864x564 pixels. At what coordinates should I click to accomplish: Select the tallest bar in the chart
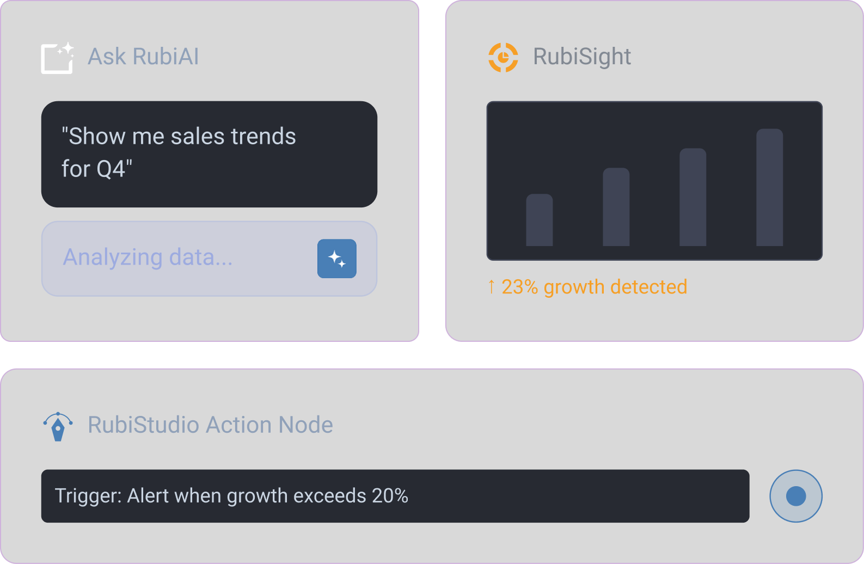[769, 187]
